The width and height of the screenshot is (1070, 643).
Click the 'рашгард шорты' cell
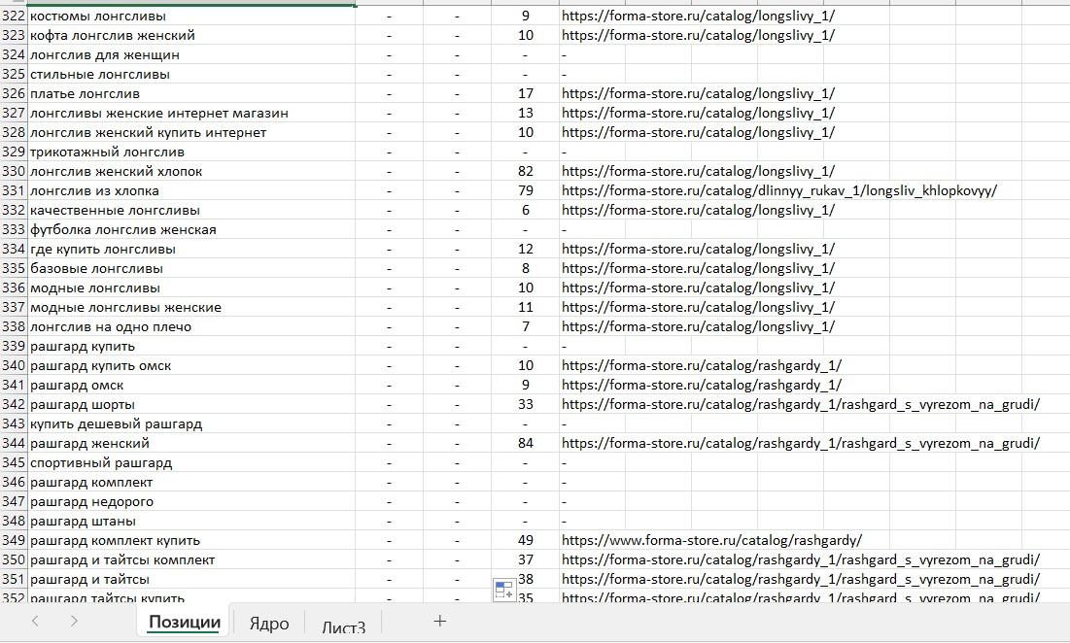click(x=191, y=405)
